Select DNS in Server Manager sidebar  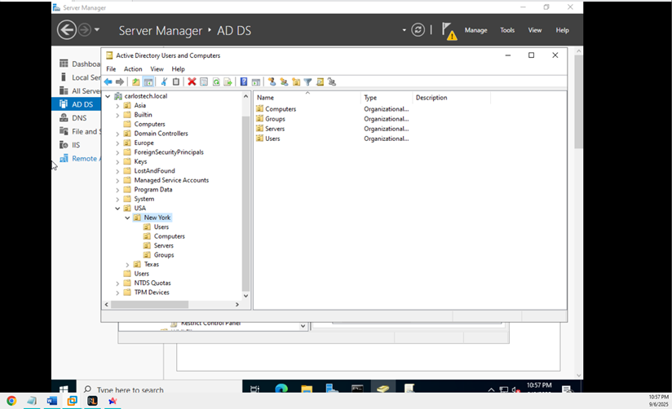point(79,118)
